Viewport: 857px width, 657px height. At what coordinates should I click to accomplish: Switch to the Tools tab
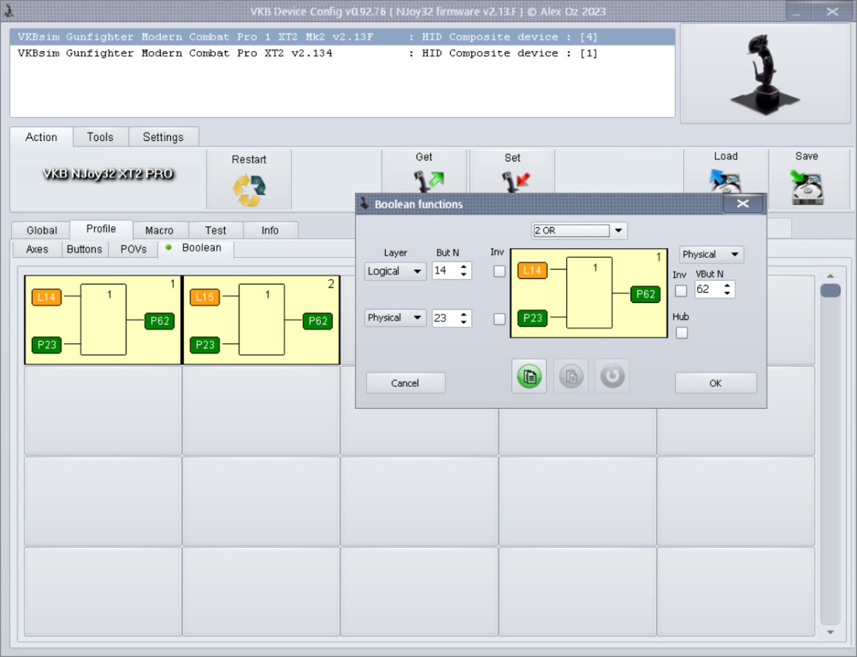click(100, 137)
